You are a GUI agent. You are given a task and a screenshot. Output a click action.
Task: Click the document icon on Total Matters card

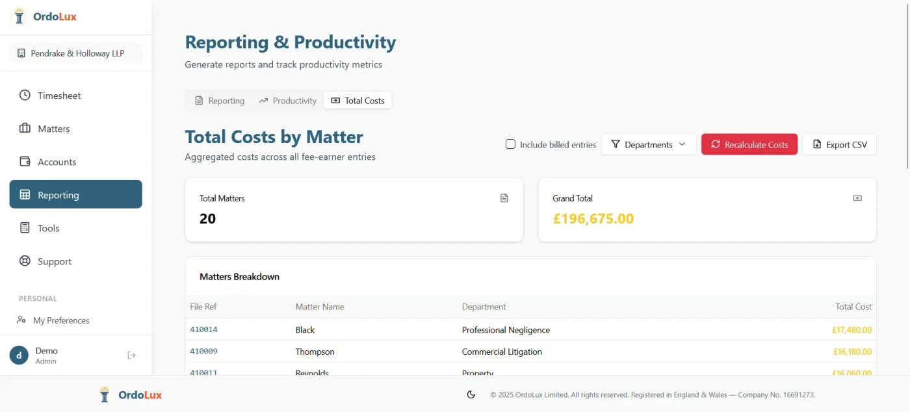point(504,198)
